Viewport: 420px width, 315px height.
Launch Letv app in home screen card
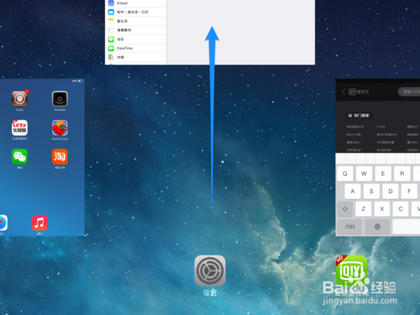(19, 128)
